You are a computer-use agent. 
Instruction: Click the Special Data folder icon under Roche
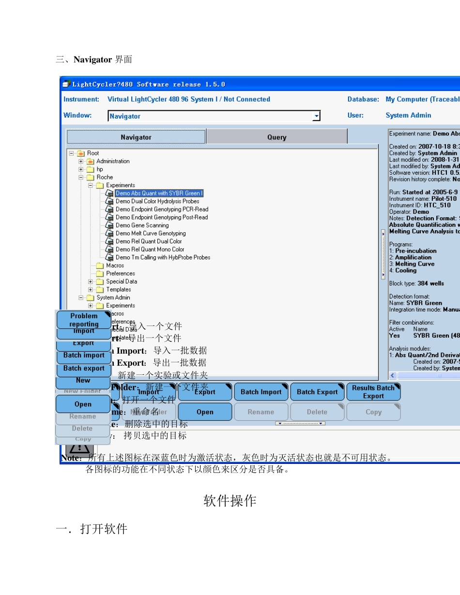tap(100, 282)
